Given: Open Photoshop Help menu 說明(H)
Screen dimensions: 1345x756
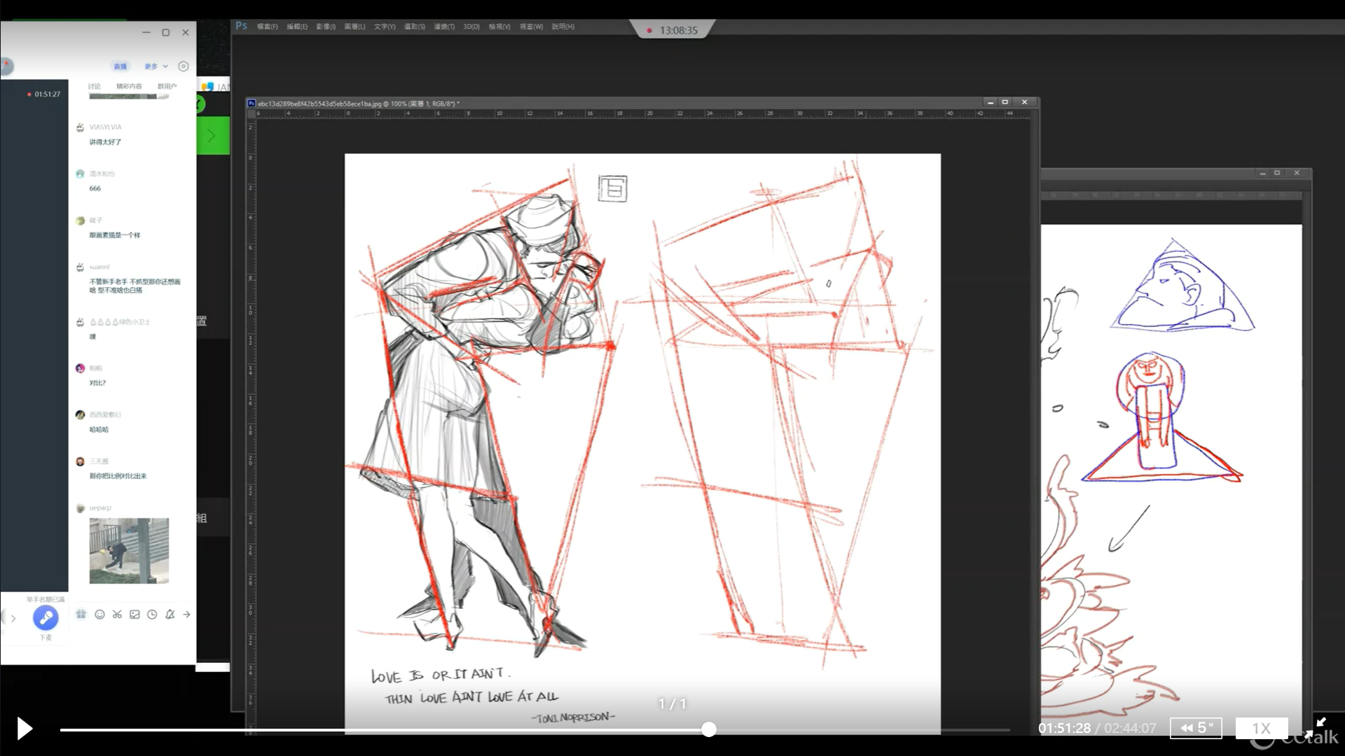Looking at the screenshot, I should click(x=563, y=27).
